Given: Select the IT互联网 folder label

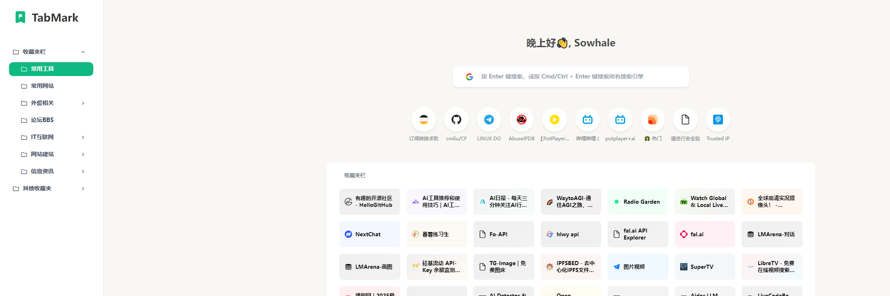Looking at the screenshot, I should pyautogui.click(x=42, y=137).
